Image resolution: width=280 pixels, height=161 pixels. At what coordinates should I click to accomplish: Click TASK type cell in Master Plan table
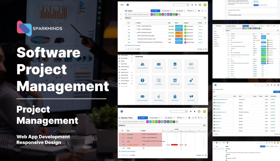pyautogui.click(x=129, y=148)
